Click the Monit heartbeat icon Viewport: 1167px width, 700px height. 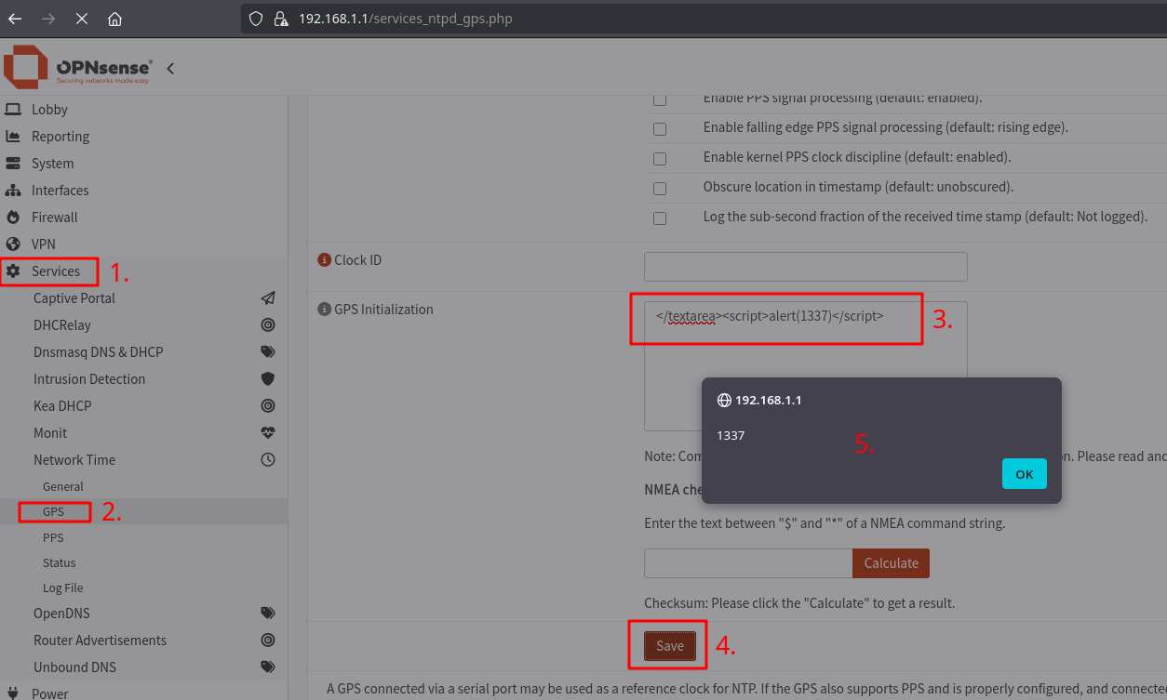268,433
